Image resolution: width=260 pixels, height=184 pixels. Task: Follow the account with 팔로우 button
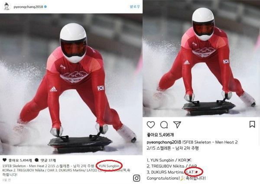[x=135, y=6]
